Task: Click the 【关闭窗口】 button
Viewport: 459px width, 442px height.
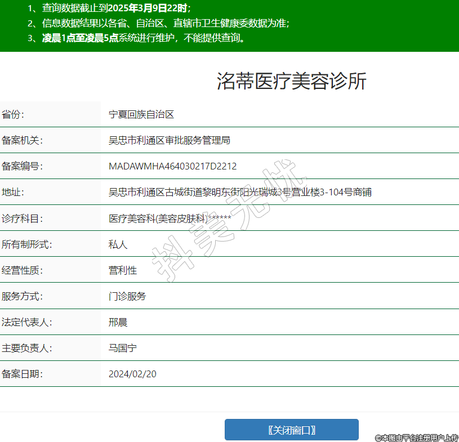Action: [291, 430]
